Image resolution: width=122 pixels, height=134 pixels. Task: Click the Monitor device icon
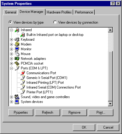pyautogui.click(x=17, y=49)
